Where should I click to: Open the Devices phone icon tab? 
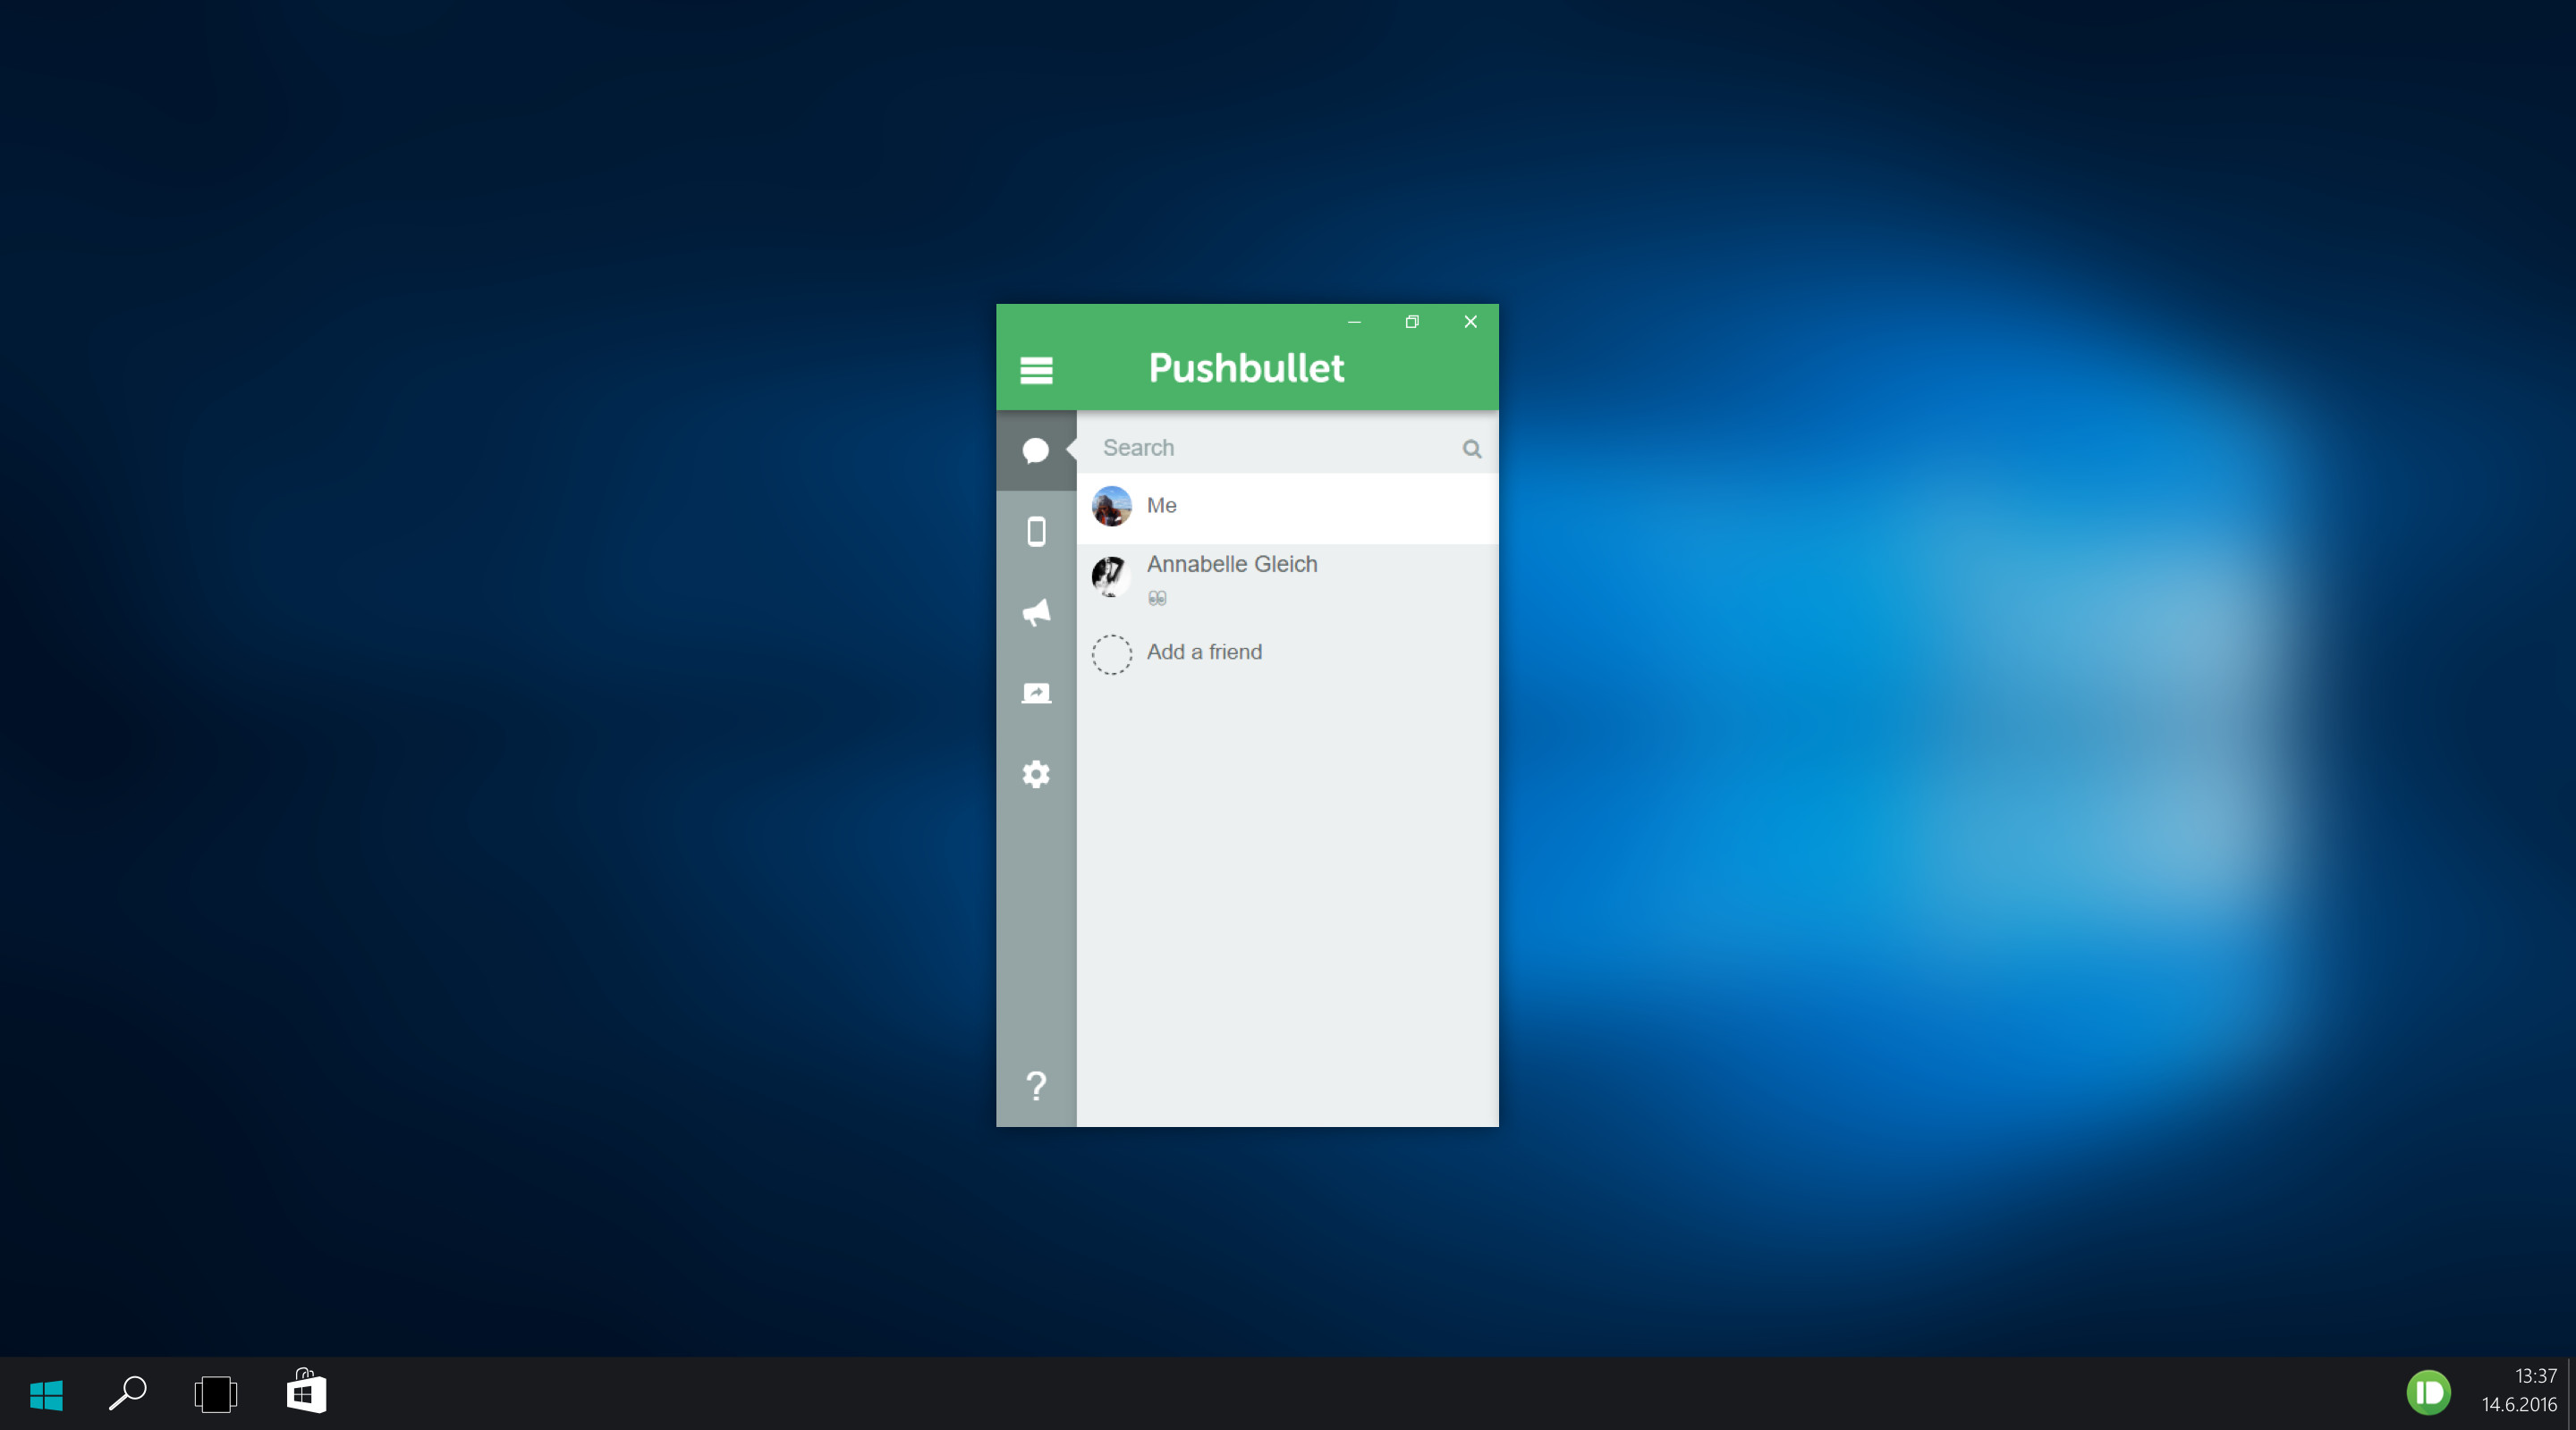[1036, 531]
